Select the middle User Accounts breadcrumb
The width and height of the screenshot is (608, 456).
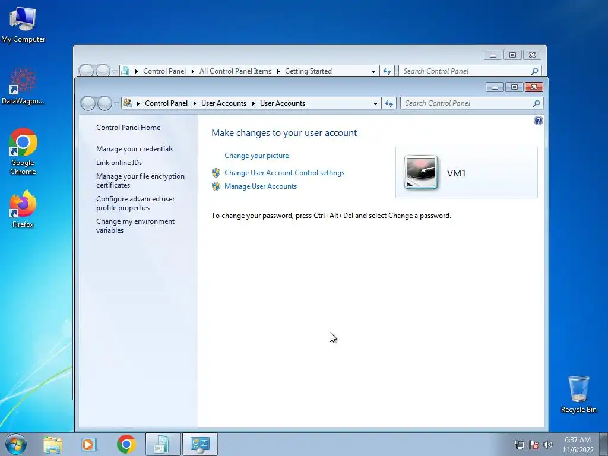tap(224, 103)
